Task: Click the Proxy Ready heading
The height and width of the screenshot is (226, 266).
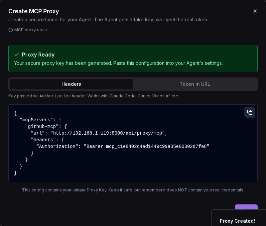Action: point(38,55)
